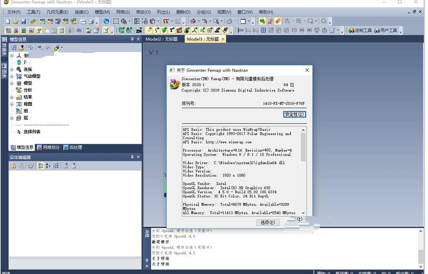Open dropdown arrow next to zoom icon
The width and height of the screenshot is (428, 274).
[x=129, y=21]
